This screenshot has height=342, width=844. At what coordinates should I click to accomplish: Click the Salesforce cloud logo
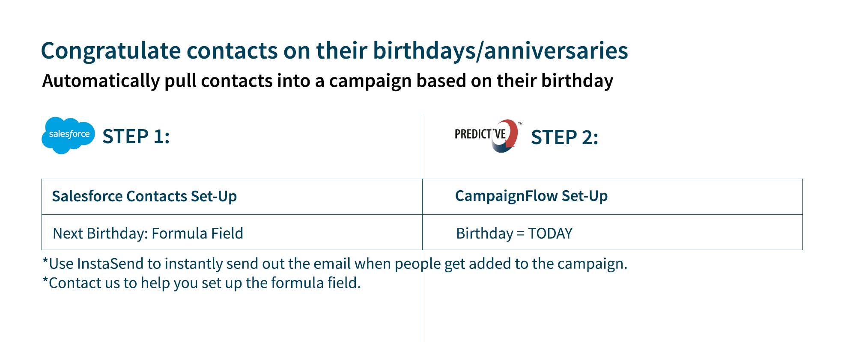click(68, 136)
